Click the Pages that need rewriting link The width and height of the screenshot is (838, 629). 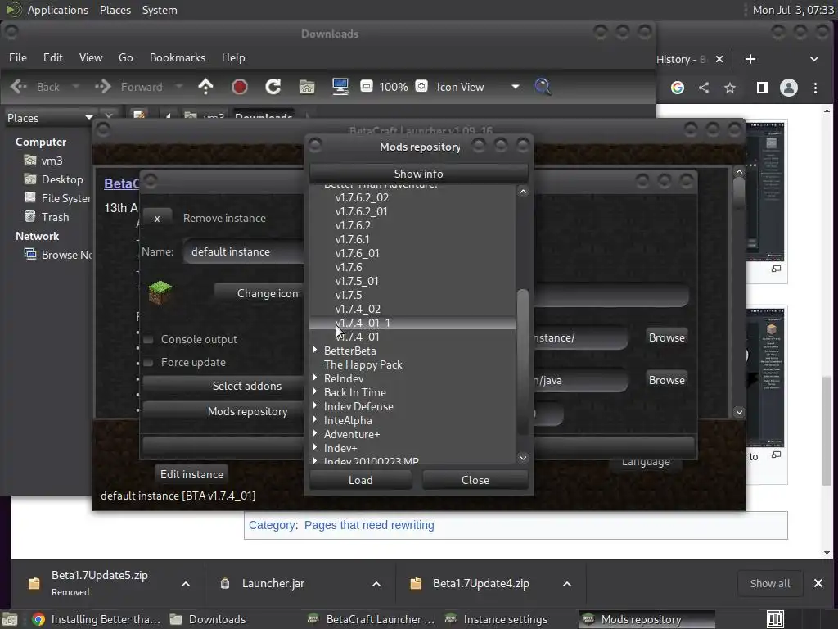[x=369, y=525]
